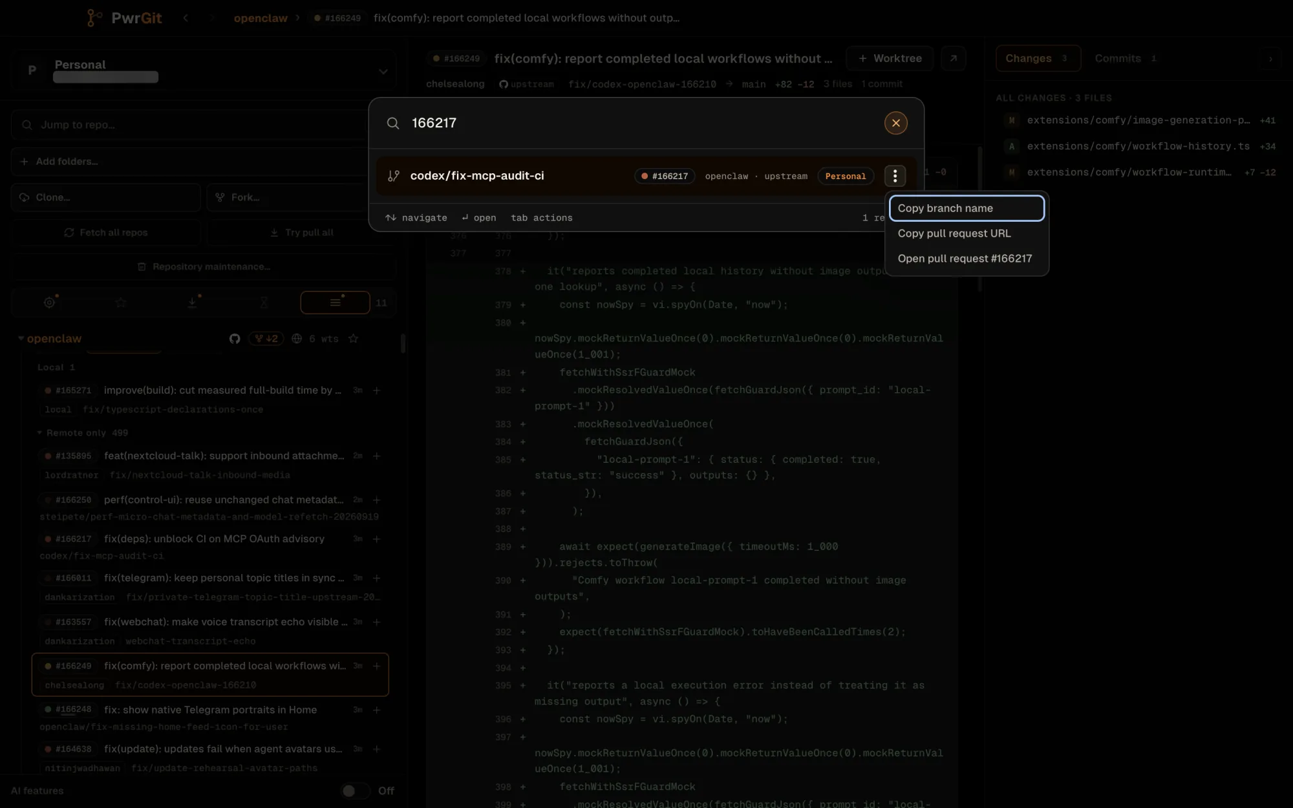Star the openclaw repository
The width and height of the screenshot is (1293, 808).
pyautogui.click(x=353, y=339)
